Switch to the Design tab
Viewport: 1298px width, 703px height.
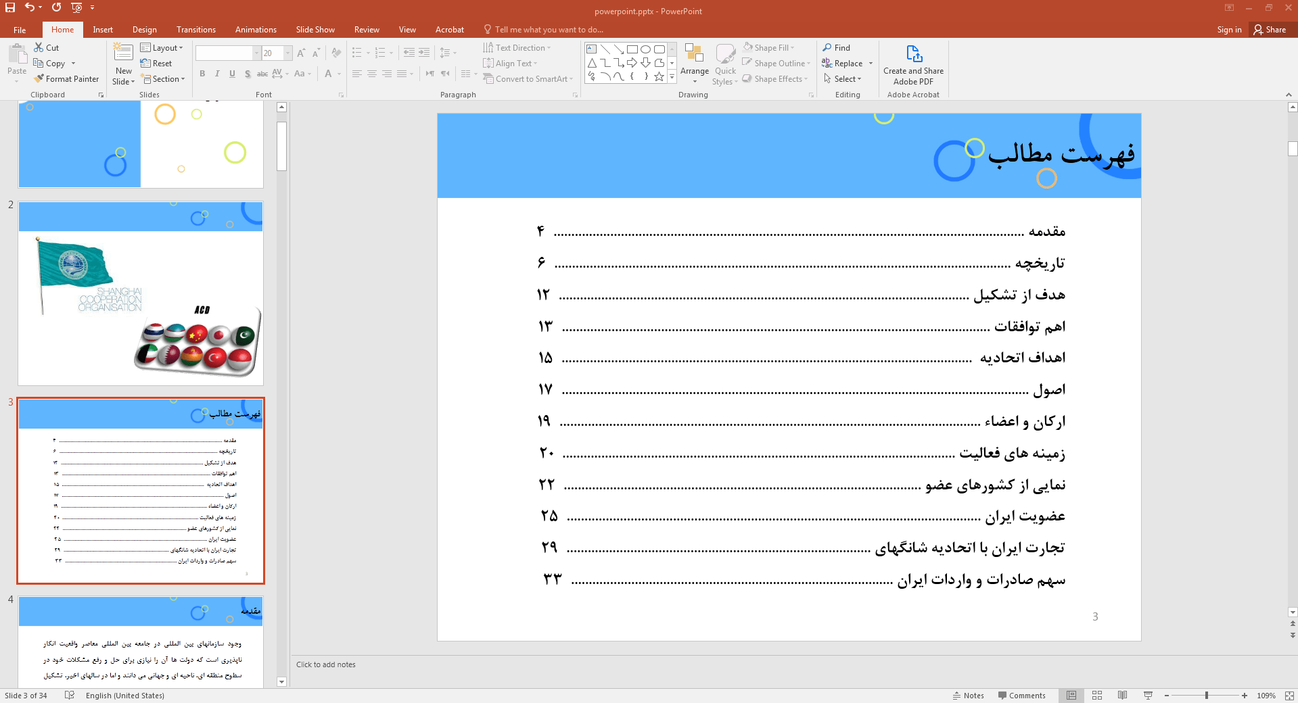(x=144, y=30)
